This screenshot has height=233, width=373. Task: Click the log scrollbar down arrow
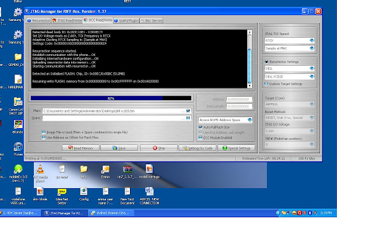click(249, 86)
